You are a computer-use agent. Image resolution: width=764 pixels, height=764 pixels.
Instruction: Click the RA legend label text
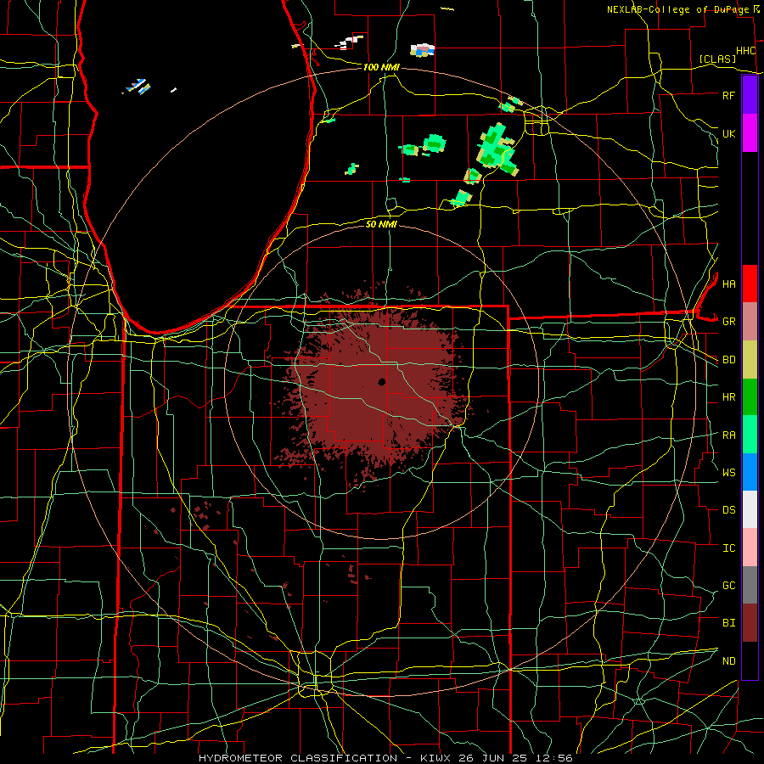coord(728,435)
